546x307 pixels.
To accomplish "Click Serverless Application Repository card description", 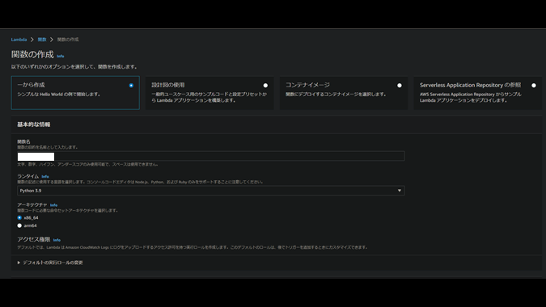I will tap(471, 97).
